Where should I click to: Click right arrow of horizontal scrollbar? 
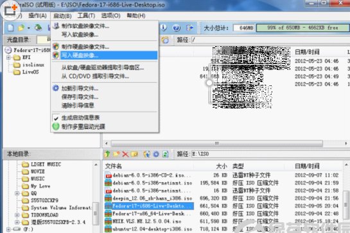click(x=346, y=143)
